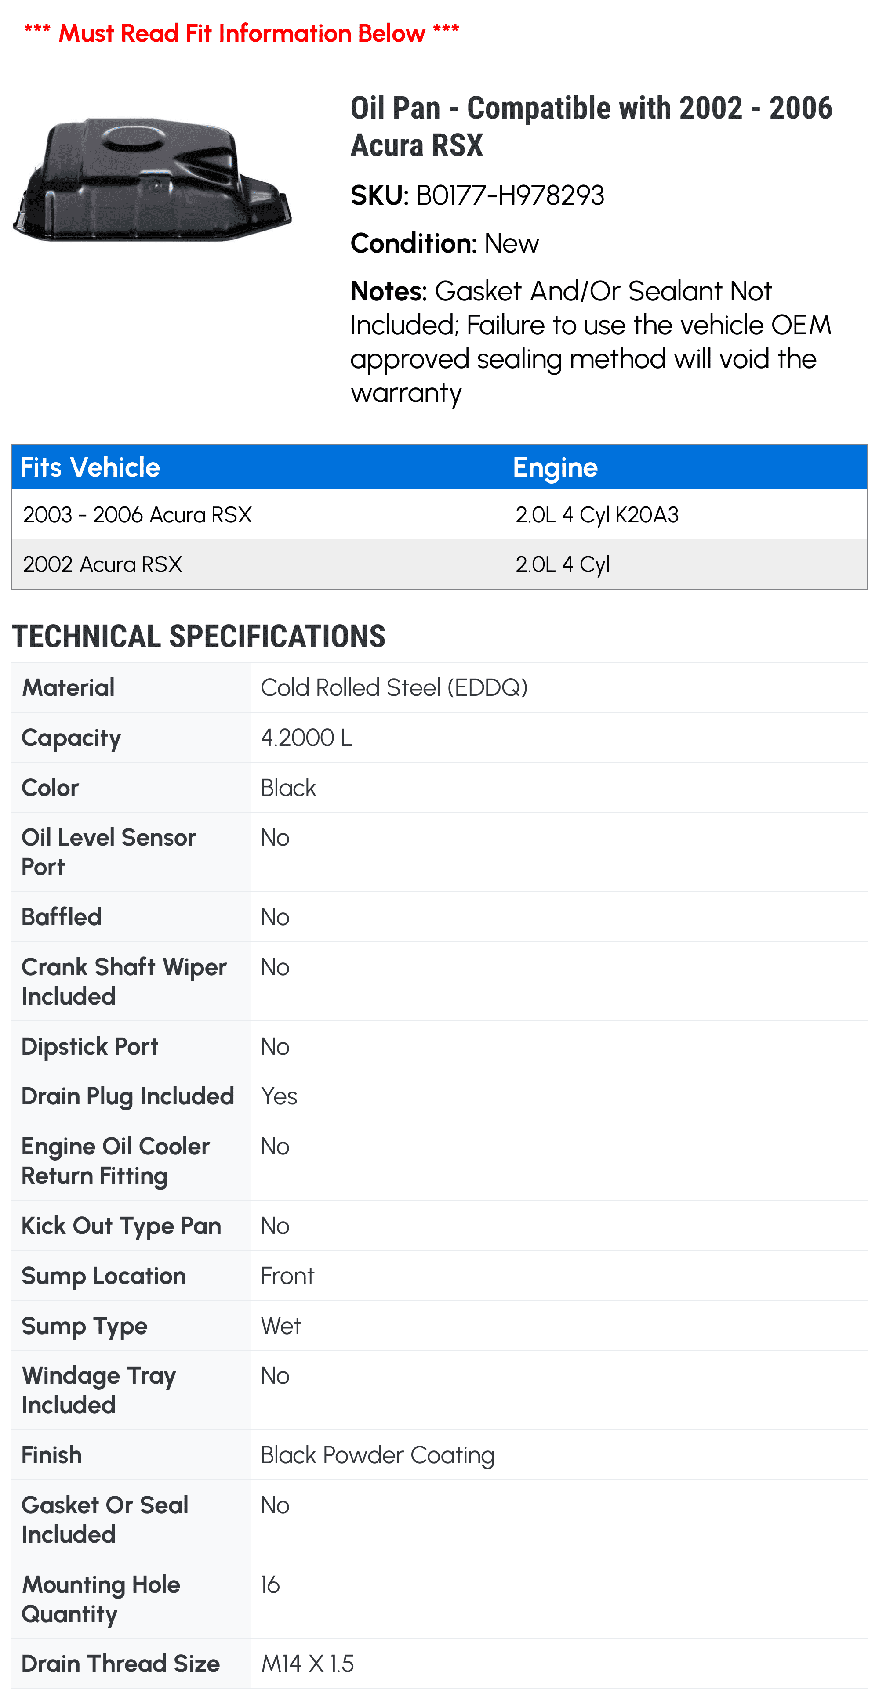
Task: Click the Capacity 4.2000 L value
Action: coord(306,738)
